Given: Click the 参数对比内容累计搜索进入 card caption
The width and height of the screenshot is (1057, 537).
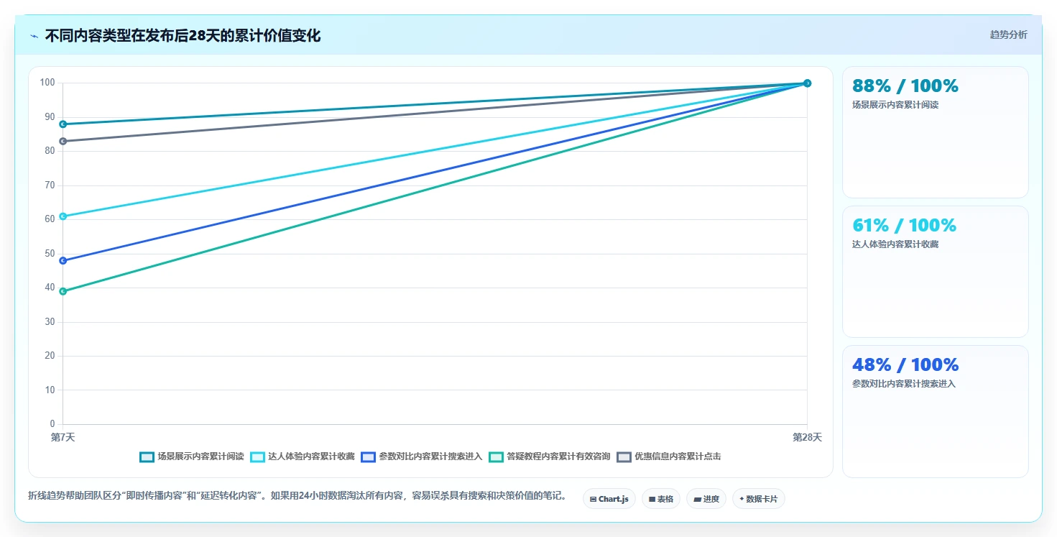Looking at the screenshot, I should point(904,384).
